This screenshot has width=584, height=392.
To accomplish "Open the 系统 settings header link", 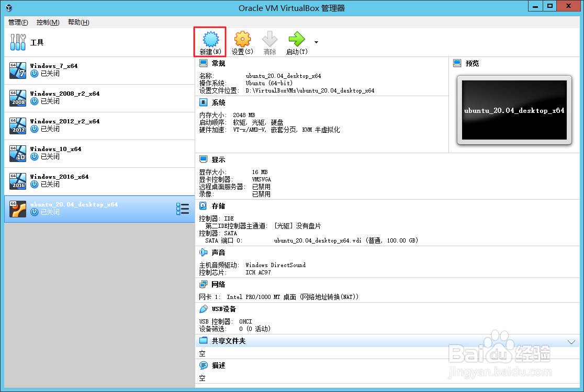I will tap(218, 102).
